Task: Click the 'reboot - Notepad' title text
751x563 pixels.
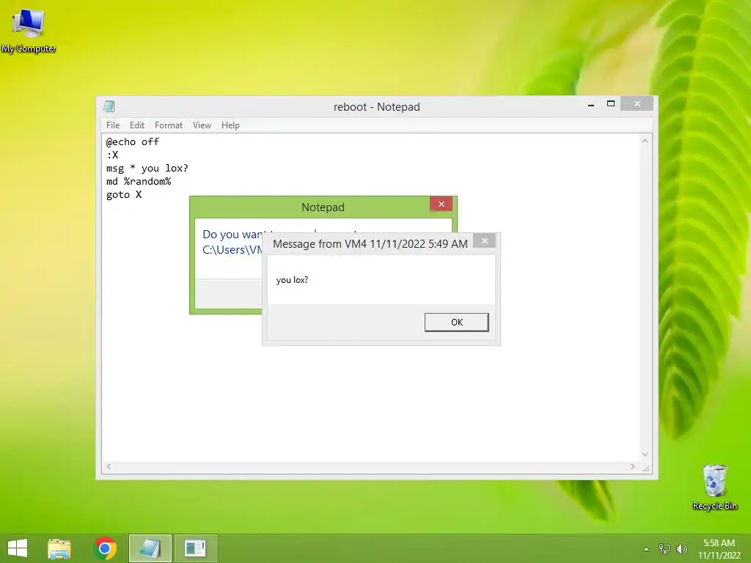Action: pos(377,107)
